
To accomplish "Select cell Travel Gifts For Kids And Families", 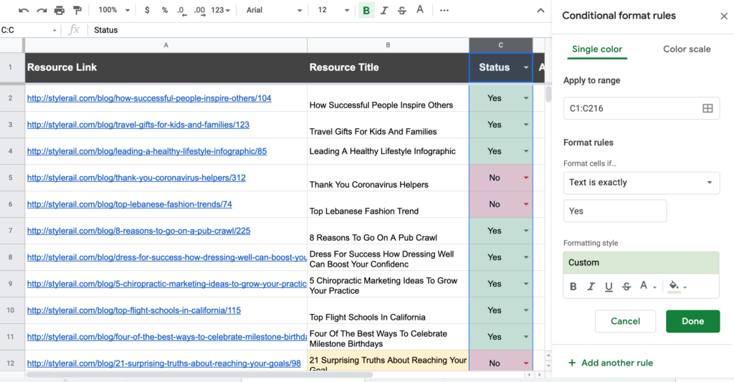I will [388, 125].
